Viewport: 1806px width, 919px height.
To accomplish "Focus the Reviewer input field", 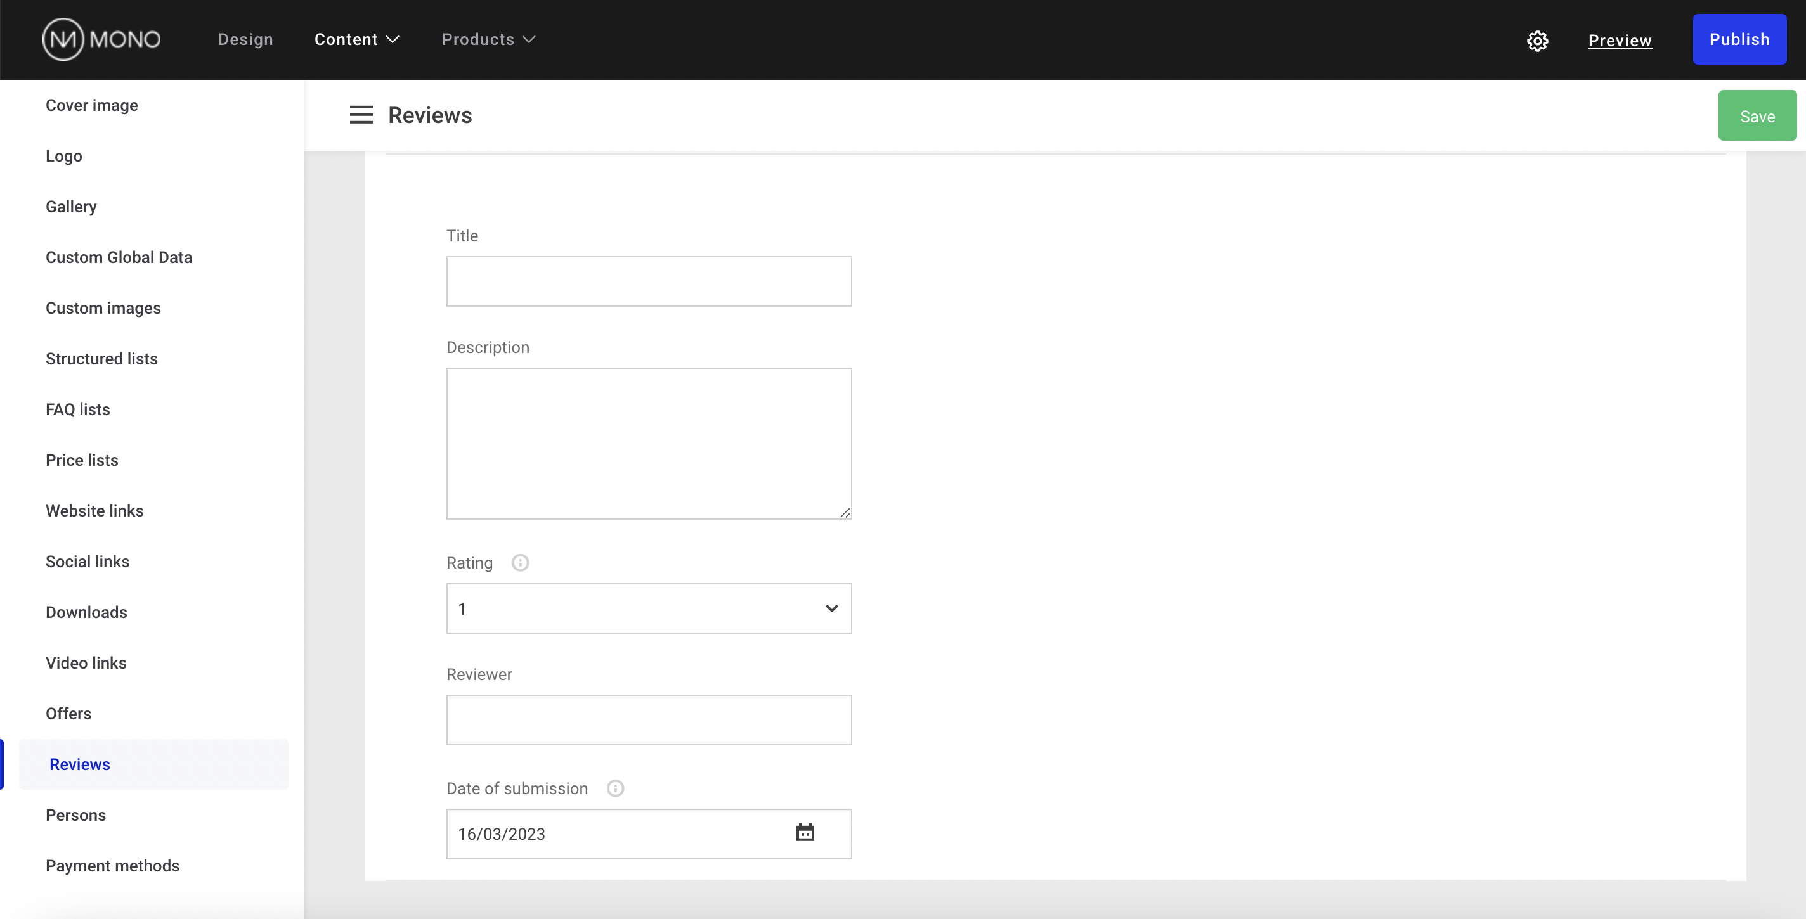I will pos(649,720).
